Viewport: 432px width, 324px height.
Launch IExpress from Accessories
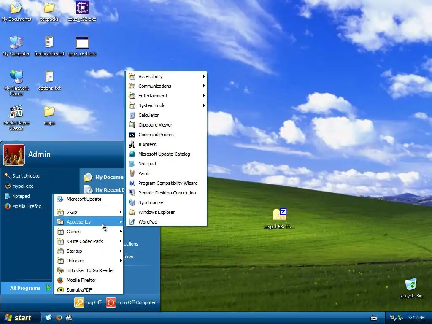(166, 144)
